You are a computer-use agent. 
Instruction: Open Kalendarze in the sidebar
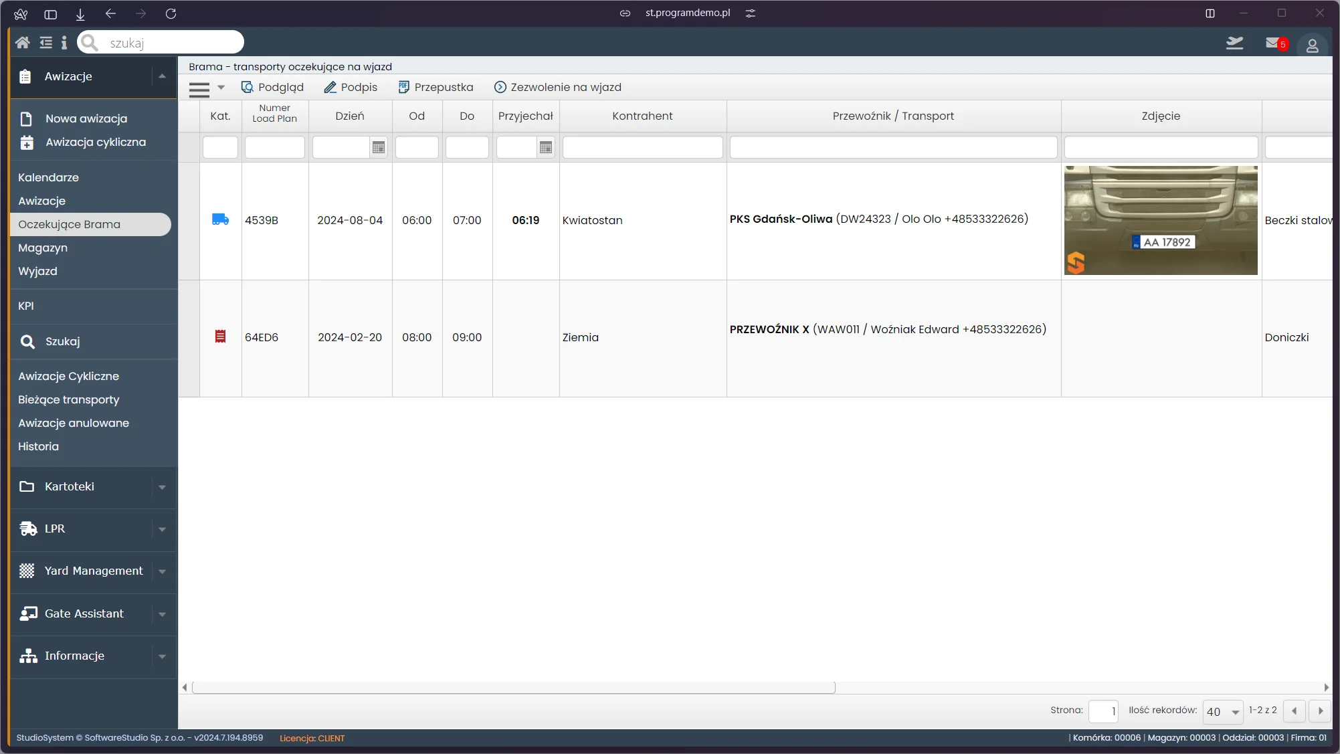[x=48, y=177]
